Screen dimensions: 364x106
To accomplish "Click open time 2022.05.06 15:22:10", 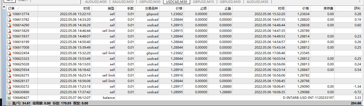I will click(75, 14).
